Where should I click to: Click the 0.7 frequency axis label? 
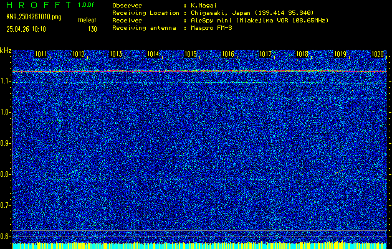[x=5, y=205]
